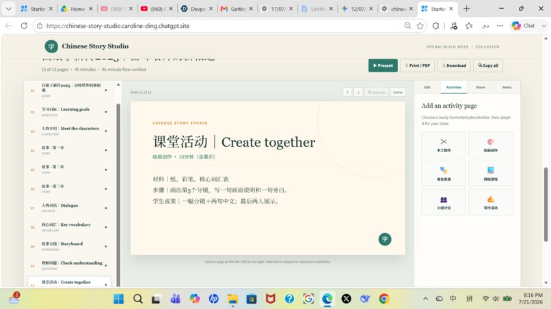This screenshot has height=309, width=551.
Task: Click the browser address bar URL
Action: coord(118,26)
